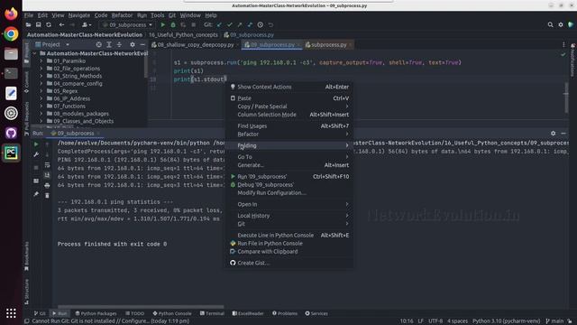577x325 pixels.
Task: Click the Stop icon in main toolbar
Action: point(194,24)
